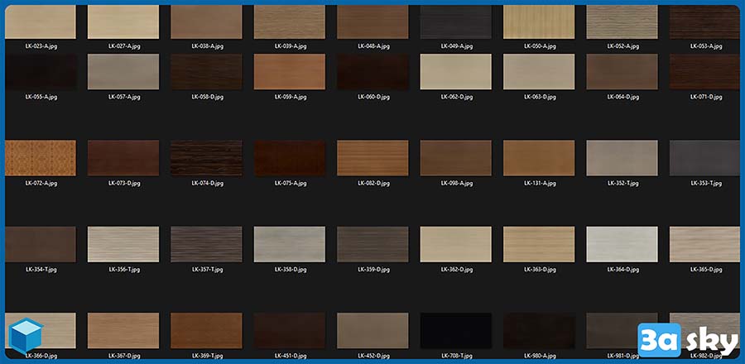Select the LK-131-A.jpg thumbnail
The height and width of the screenshot is (364, 745).
coord(539,158)
